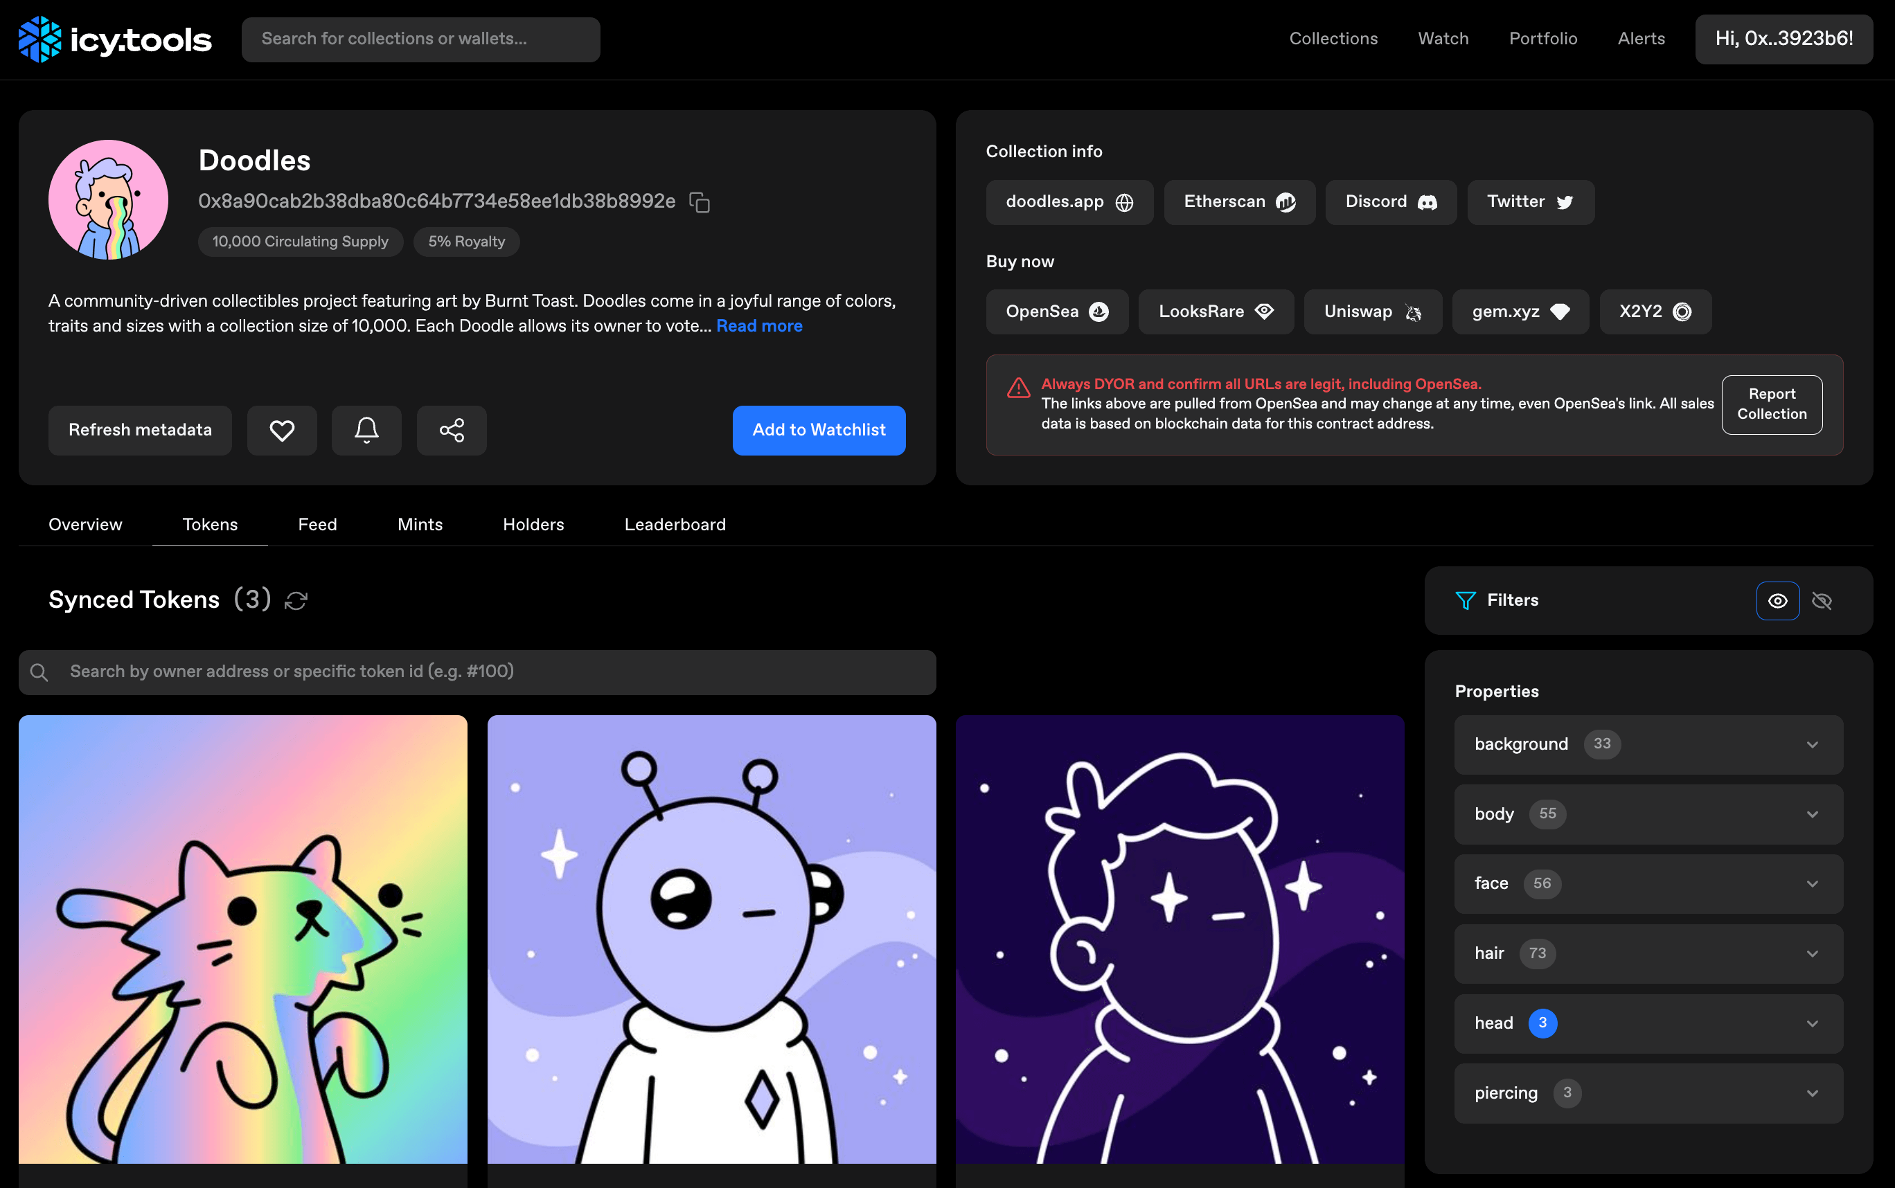Expand the body property filter

coord(1648,814)
